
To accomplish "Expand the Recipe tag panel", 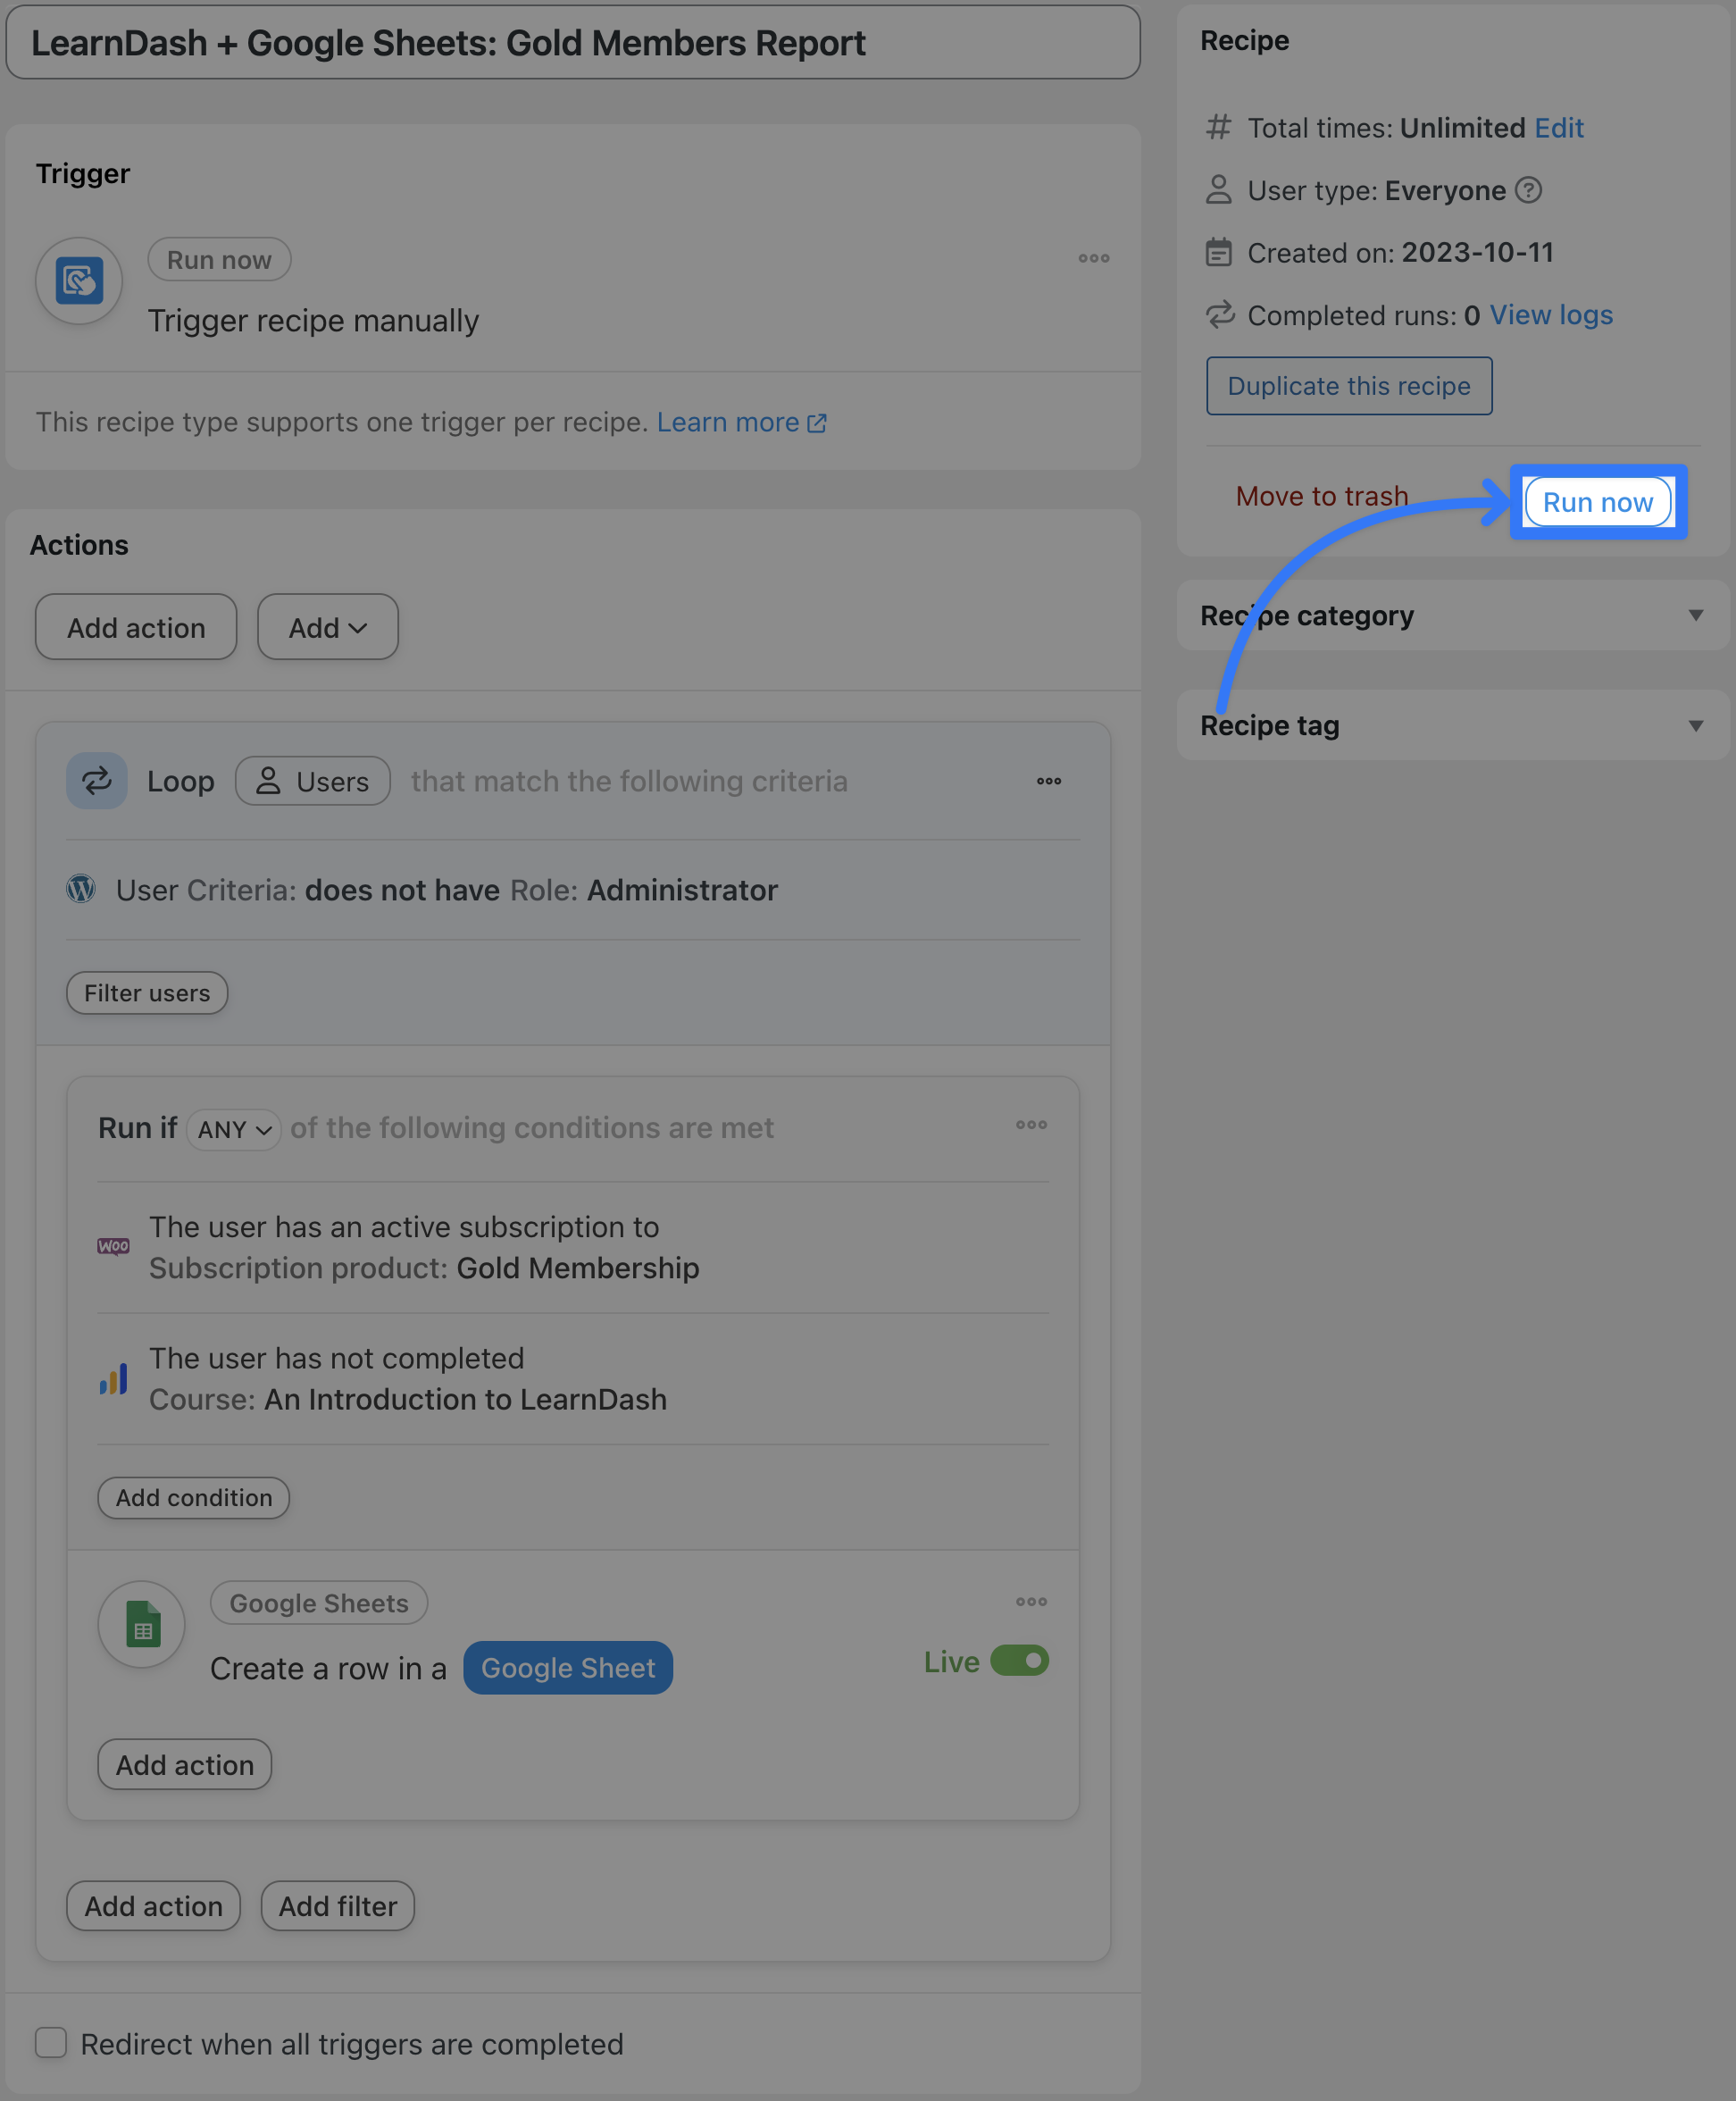I will (1695, 725).
